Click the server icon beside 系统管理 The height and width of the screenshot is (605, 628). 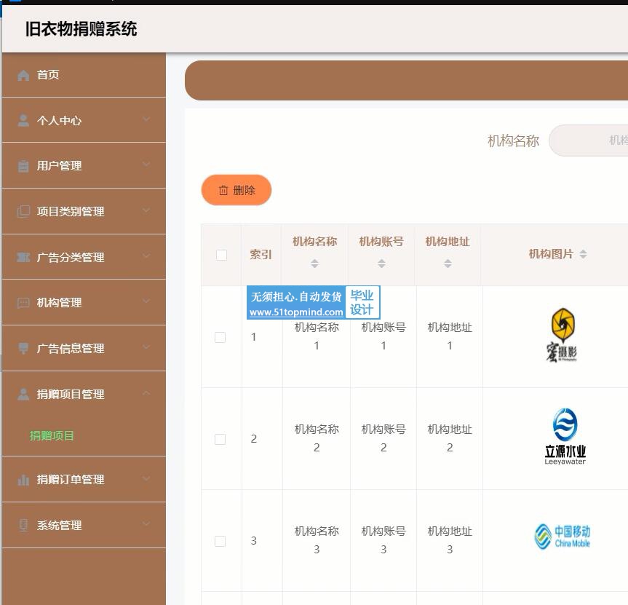click(x=23, y=525)
